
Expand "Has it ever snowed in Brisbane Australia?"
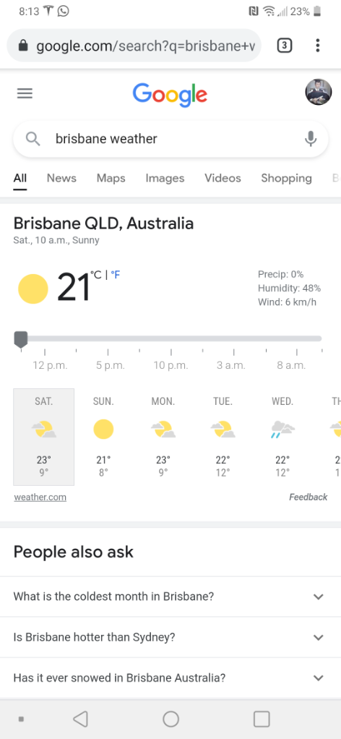coord(170,678)
